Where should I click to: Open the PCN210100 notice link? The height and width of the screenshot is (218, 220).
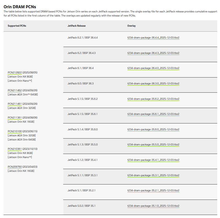click(15, 131)
